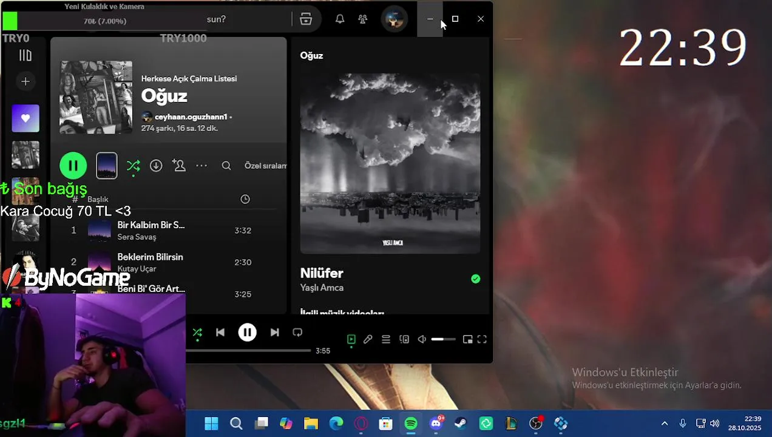772x437 pixels.
Task: Toggle repeat mode
Action: click(x=297, y=332)
